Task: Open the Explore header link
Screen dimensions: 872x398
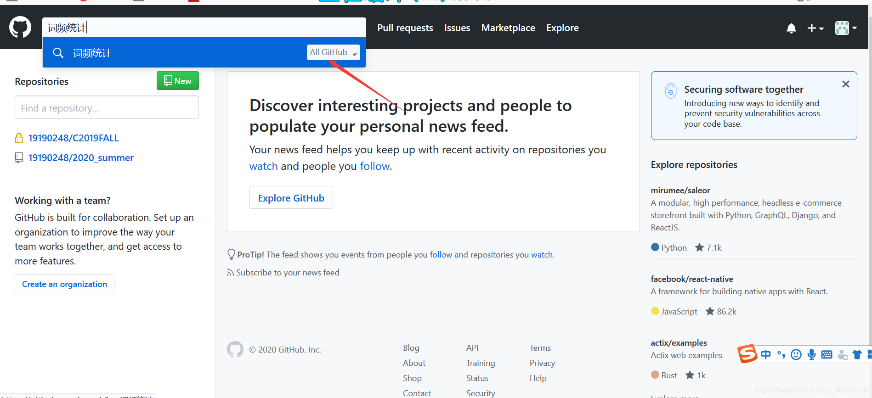Action: point(562,28)
